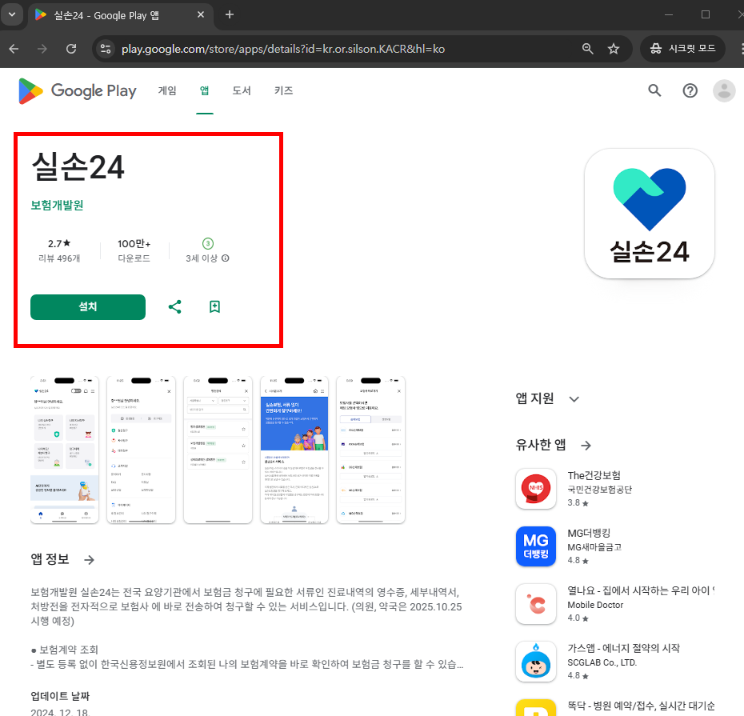Open the 앱 정보 details arrow
744x716 pixels.
click(88, 559)
